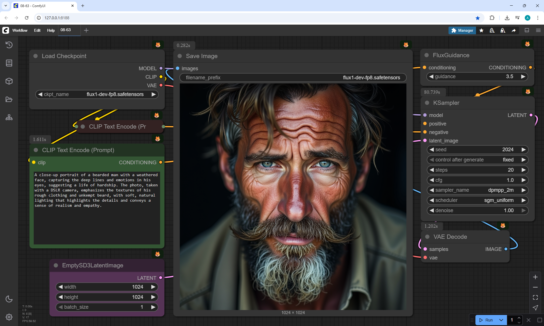
Task: Toggle the bottom panel icon
Action: [527, 30]
